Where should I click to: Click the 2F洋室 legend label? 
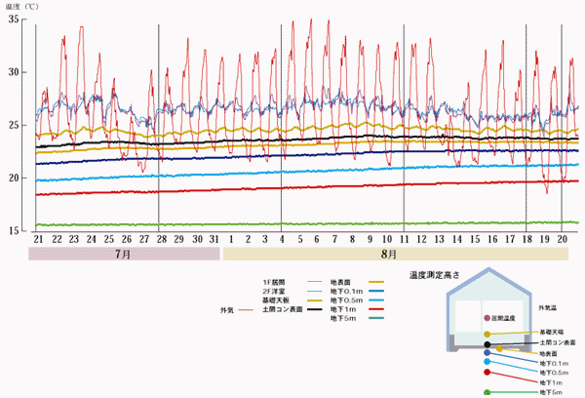(273, 292)
